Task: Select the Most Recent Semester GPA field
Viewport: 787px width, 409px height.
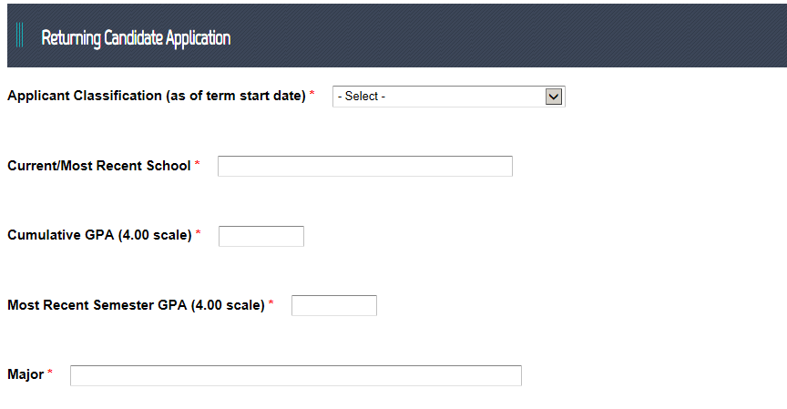Action: (x=333, y=305)
